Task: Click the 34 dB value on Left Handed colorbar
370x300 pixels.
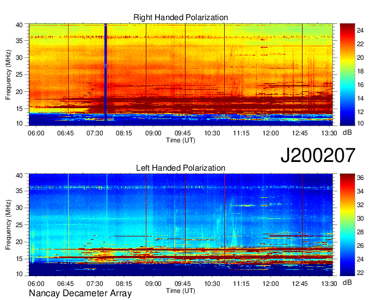Action: (x=360, y=192)
